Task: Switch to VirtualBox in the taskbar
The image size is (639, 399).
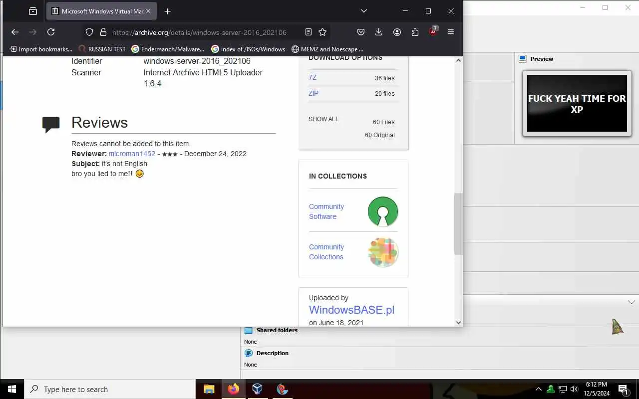Action: pyautogui.click(x=257, y=389)
